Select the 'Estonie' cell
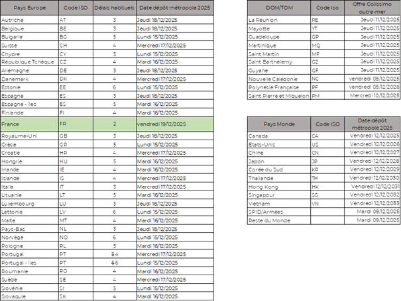The image size is (401, 301). click(29, 87)
